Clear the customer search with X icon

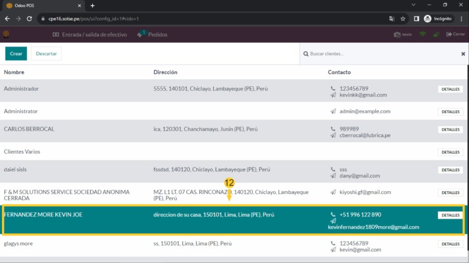click(463, 54)
